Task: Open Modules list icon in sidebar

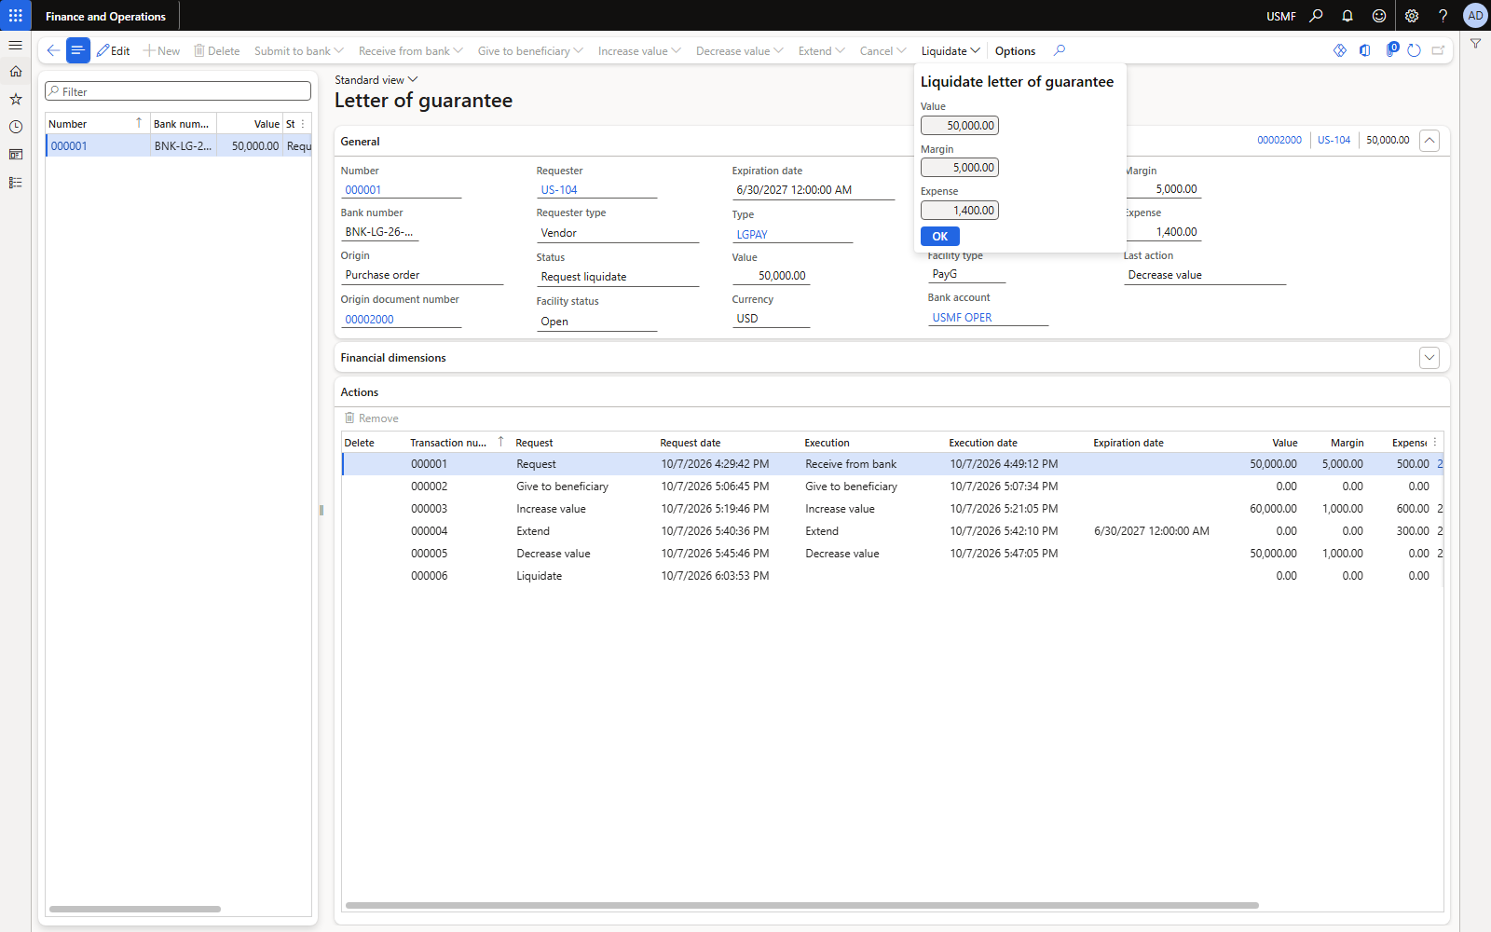Action: [x=16, y=183]
